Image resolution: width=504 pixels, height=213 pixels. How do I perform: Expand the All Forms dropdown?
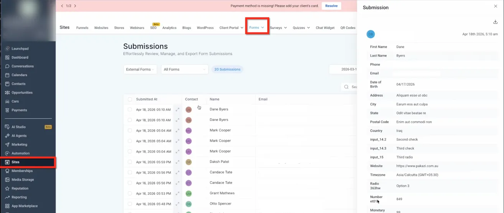(184, 69)
